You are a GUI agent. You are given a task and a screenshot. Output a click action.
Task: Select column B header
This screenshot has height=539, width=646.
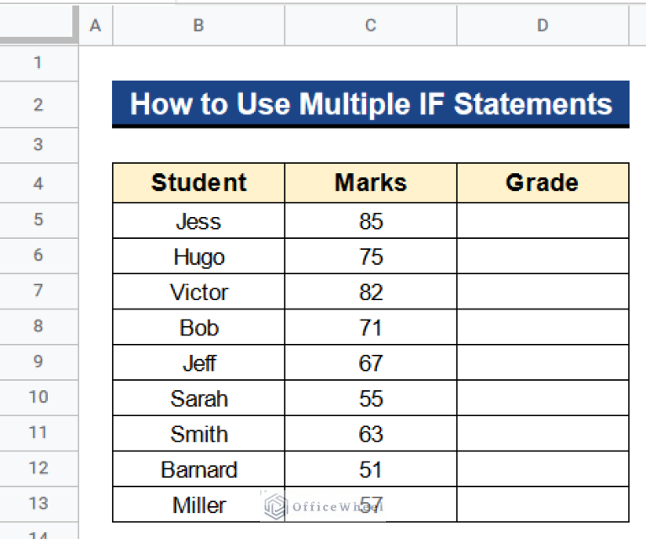point(199,26)
